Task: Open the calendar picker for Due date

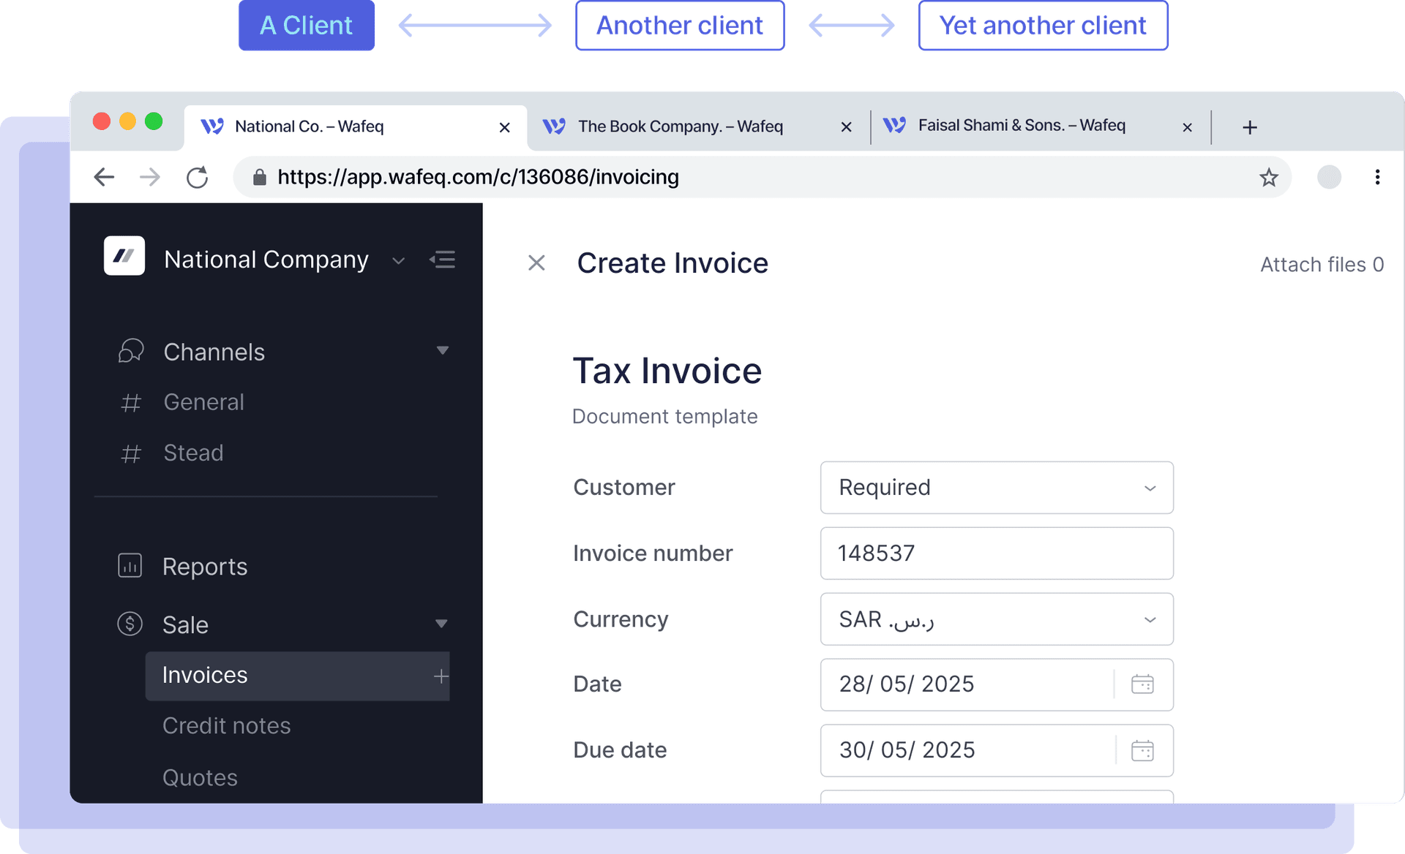Action: 1143,750
